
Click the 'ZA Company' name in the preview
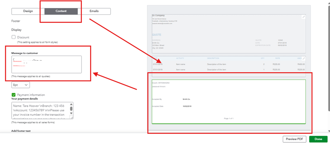[x=158, y=15]
